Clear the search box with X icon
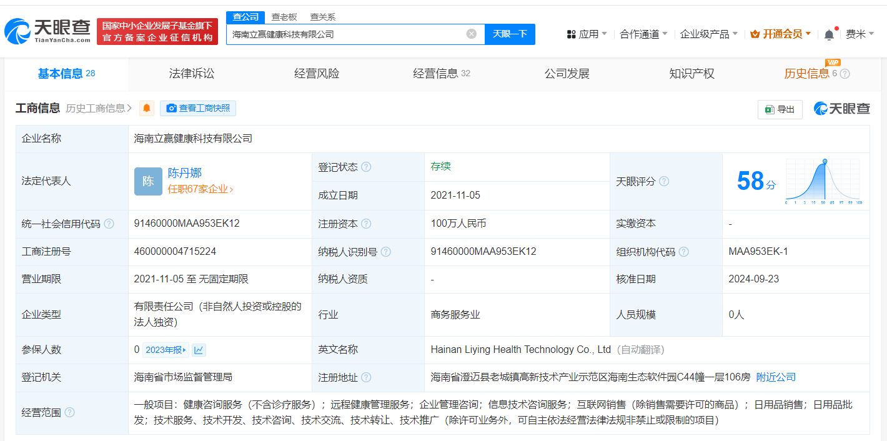 (471, 34)
